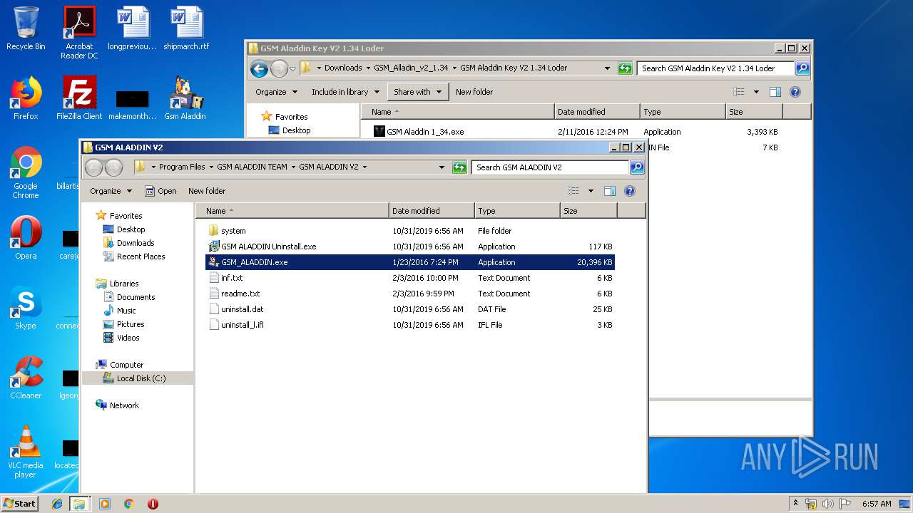913x513 pixels.
Task: Sort by Date modified in GSM ALADDIN V2
Action: 432,211
